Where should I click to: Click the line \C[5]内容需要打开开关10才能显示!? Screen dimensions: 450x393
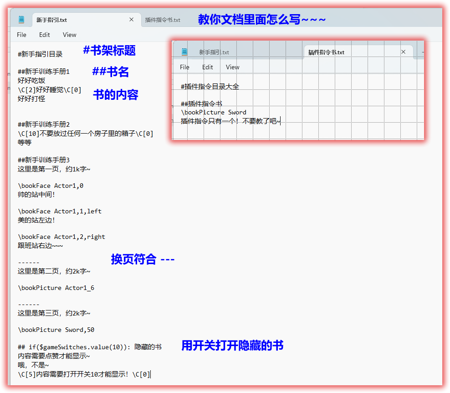(84, 374)
